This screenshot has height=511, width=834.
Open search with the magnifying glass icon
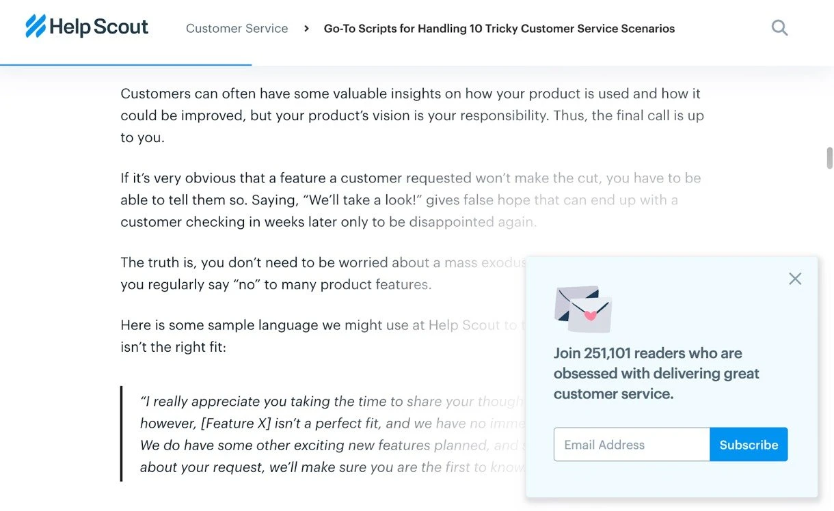coord(779,28)
